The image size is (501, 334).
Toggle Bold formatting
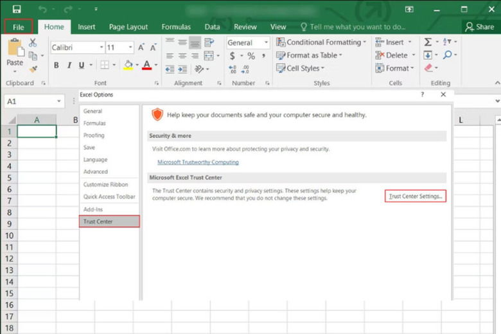pos(57,66)
